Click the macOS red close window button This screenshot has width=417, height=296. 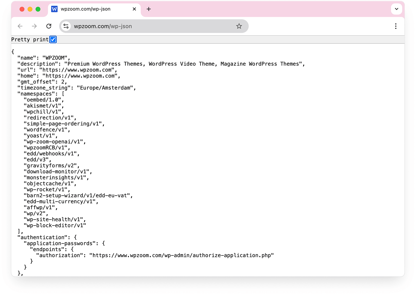[x=22, y=9]
